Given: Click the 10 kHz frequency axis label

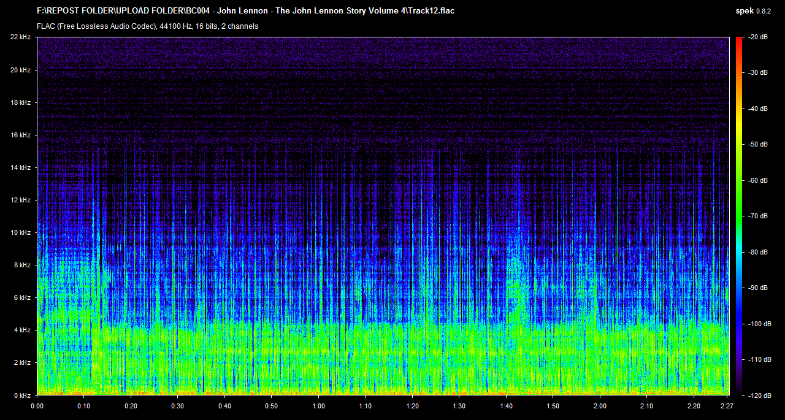Looking at the screenshot, I should [20, 232].
